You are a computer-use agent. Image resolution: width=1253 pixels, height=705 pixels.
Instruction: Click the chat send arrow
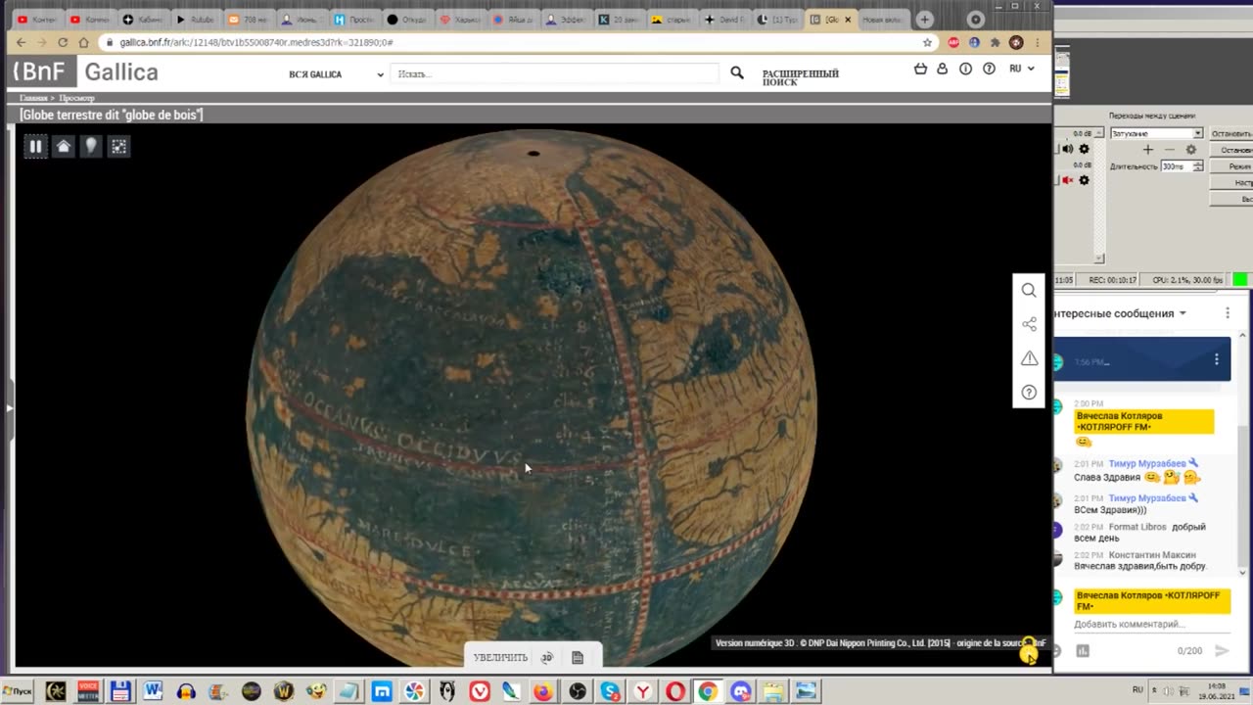[1222, 650]
